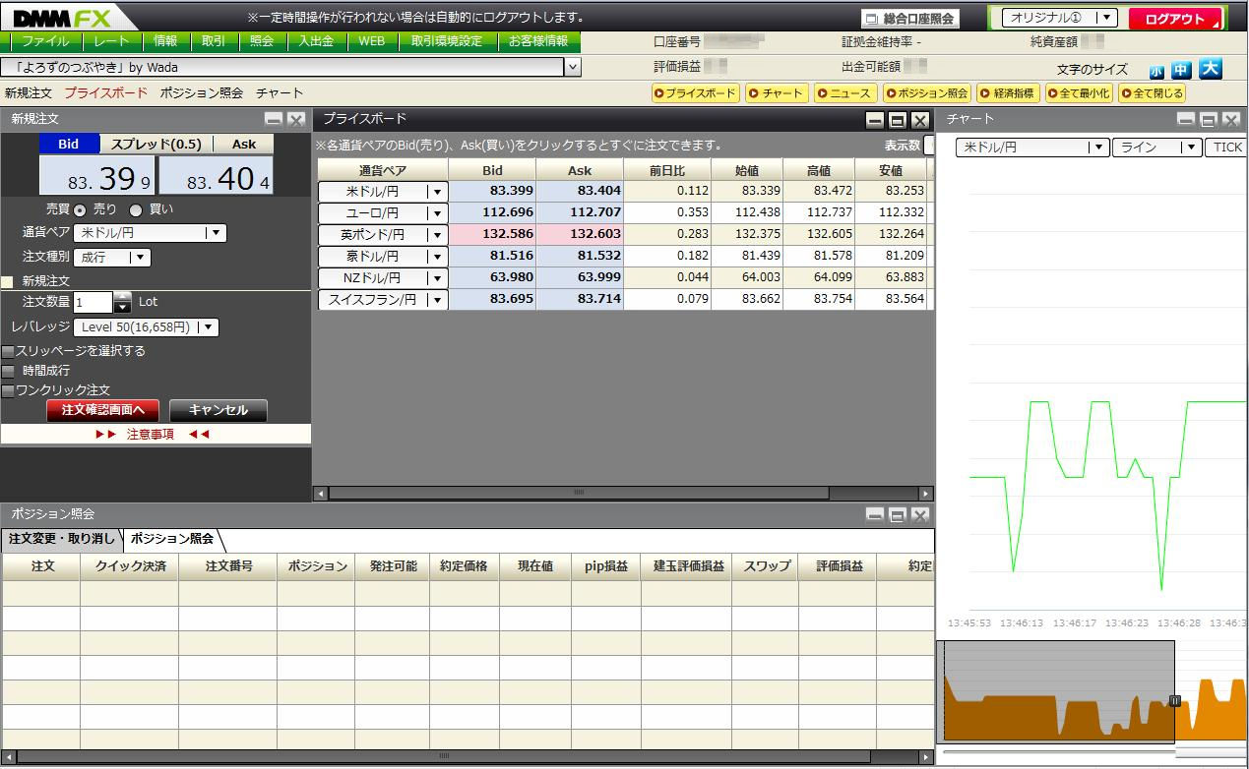The height and width of the screenshot is (769, 1249).
Task: Open the 取引 menu
Action: [213, 41]
